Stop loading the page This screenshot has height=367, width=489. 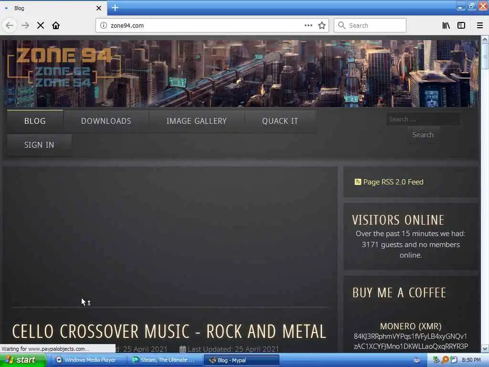click(x=41, y=26)
